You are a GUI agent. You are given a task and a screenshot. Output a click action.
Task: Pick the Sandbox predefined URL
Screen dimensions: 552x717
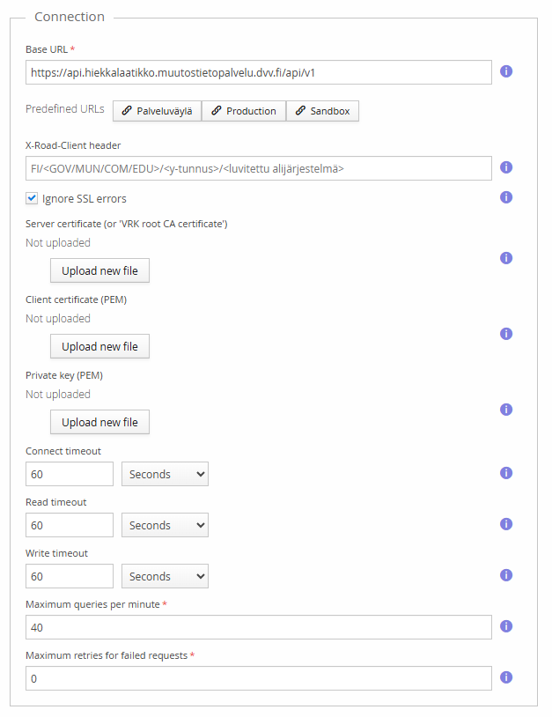(x=322, y=111)
